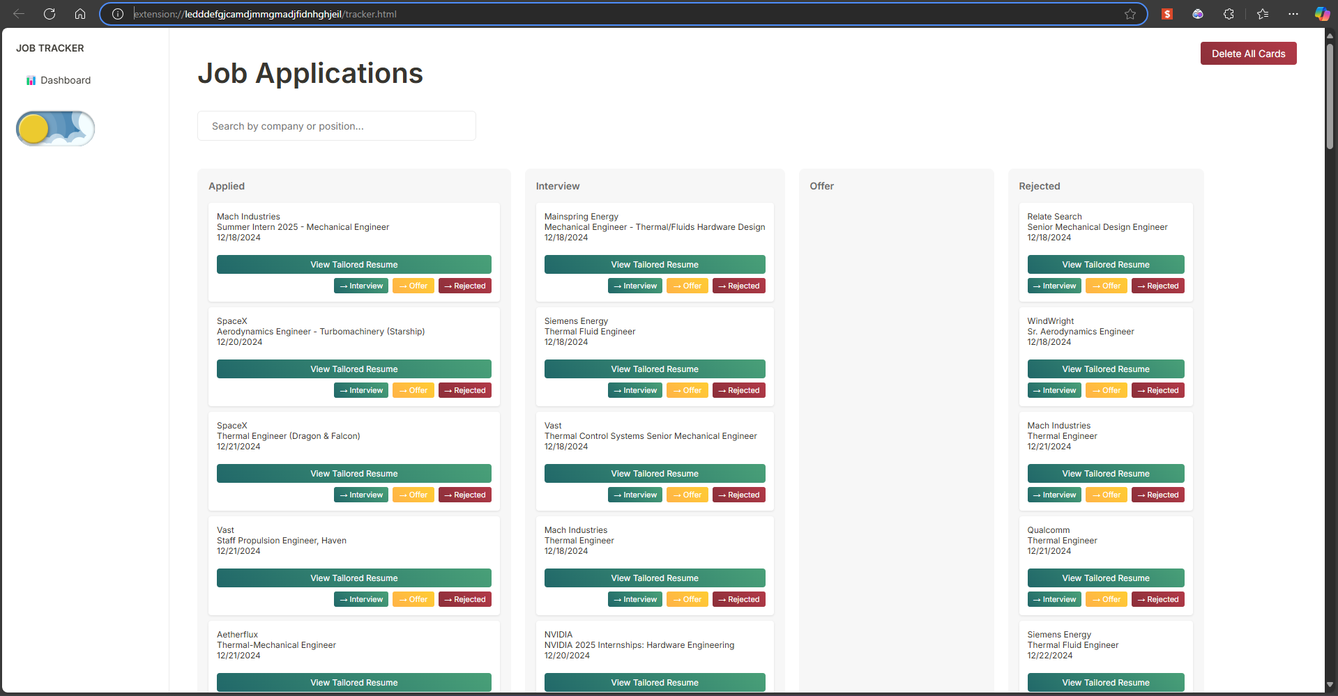1338x696 pixels.
Task: Open the Dashboard chart icon in sidebar
Action: 31,81
